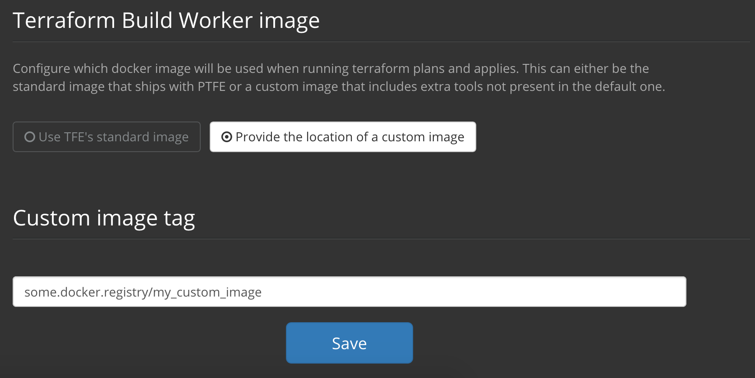Save the worker image settings

coord(350,343)
